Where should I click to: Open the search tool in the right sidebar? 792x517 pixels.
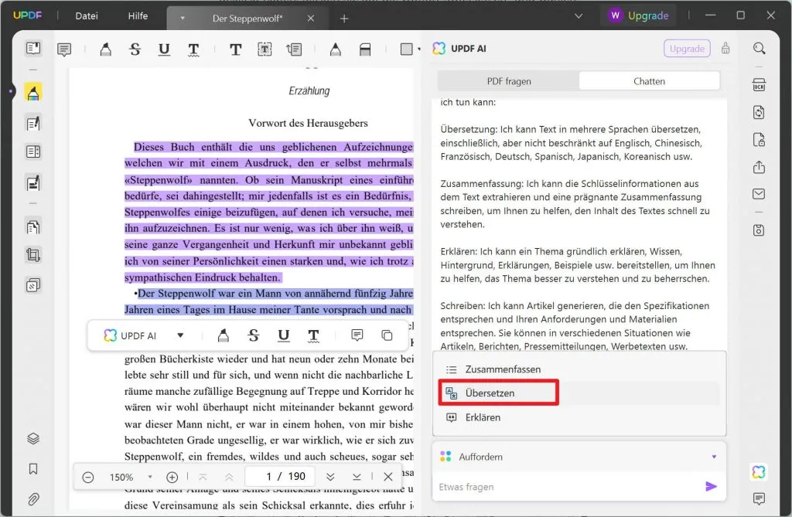pos(759,49)
